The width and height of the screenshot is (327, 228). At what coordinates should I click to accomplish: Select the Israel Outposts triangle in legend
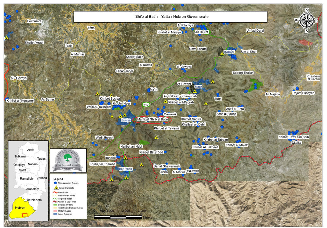pyautogui.click(x=56, y=188)
